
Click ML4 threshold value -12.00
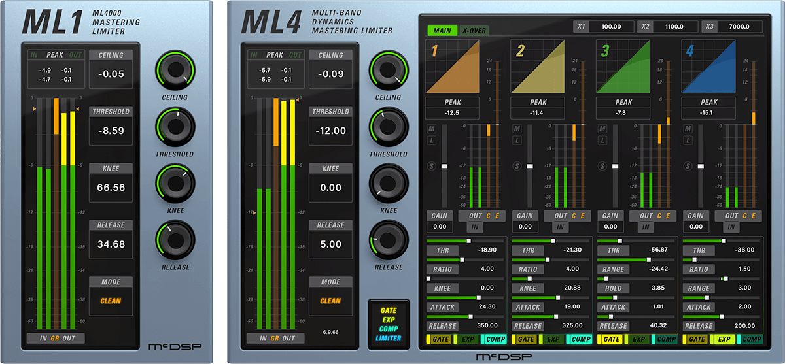click(x=330, y=131)
